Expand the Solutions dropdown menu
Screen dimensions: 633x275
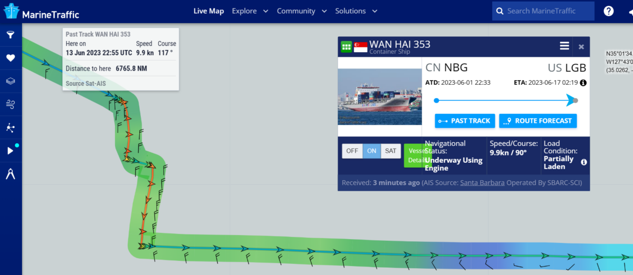[356, 11]
